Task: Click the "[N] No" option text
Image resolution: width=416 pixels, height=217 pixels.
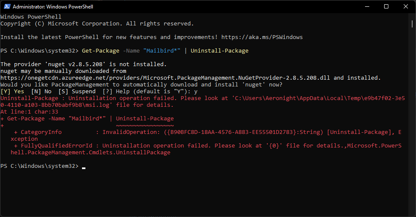Action: click(x=41, y=92)
